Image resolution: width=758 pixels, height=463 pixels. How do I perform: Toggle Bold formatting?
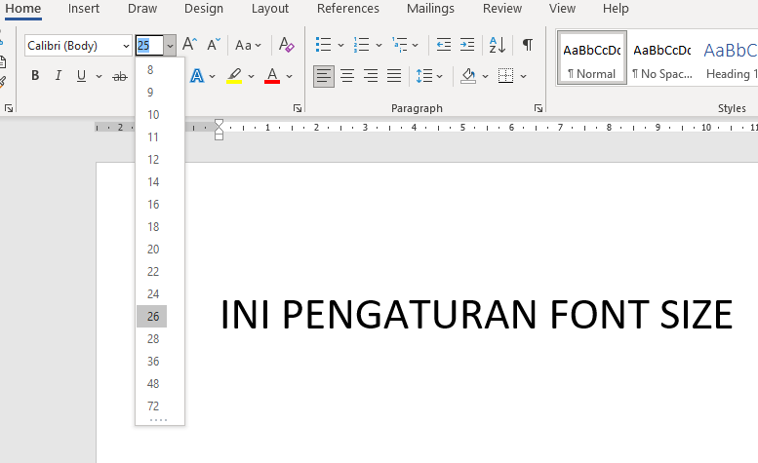[35, 76]
